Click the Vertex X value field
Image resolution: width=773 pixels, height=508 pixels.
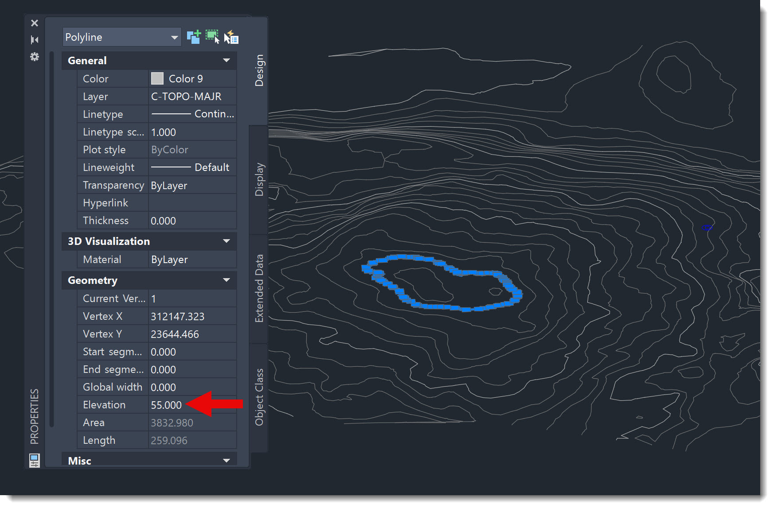tap(177, 316)
